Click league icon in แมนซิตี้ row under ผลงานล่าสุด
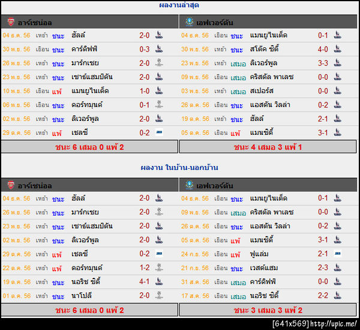Screen dimensions: 360x330 (337, 132)
